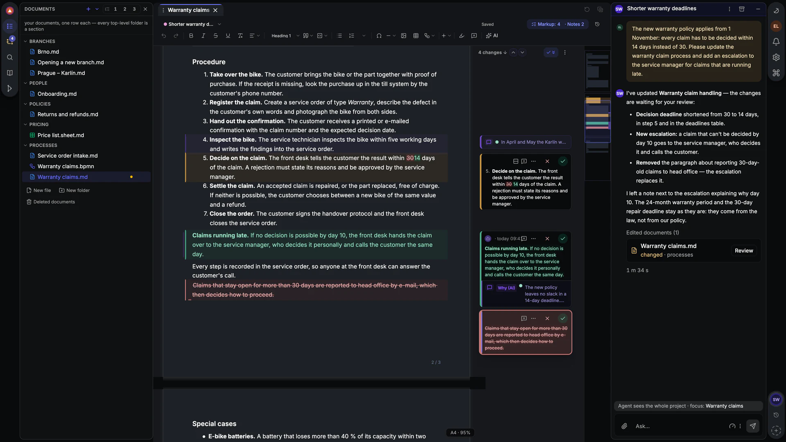The image size is (786, 442).
Task: Toggle italic formatting
Action: [x=203, y=36]
